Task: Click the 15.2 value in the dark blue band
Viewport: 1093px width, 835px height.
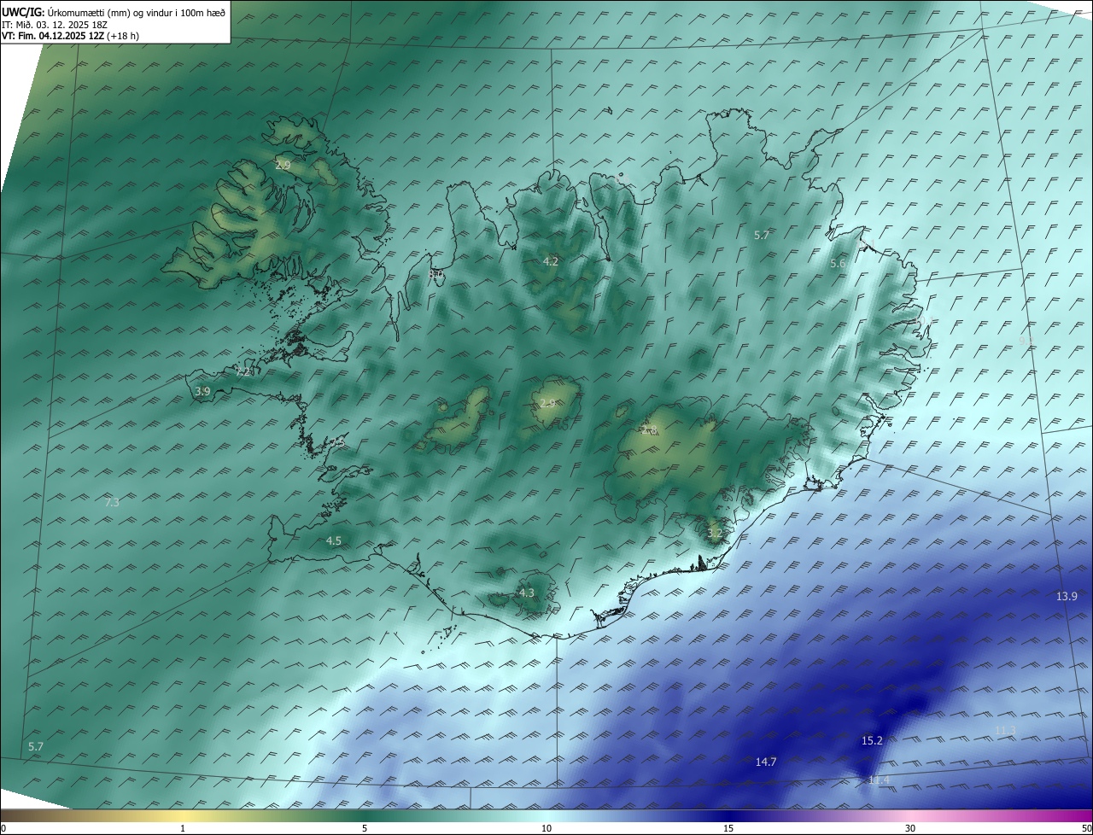Action: coord(872,740)
